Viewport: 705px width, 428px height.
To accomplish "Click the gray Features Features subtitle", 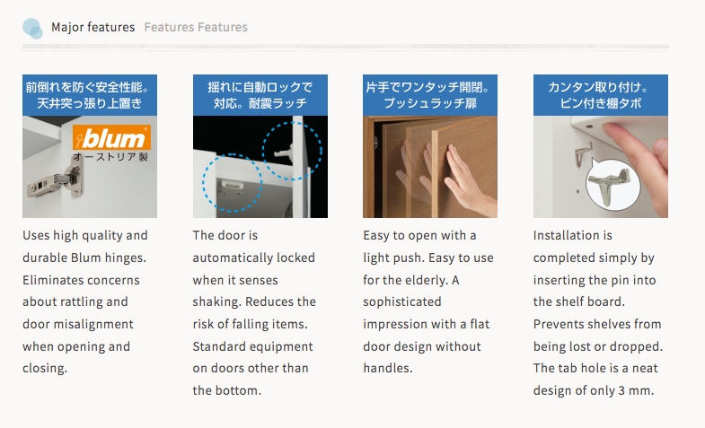I will tap(196, 27).
